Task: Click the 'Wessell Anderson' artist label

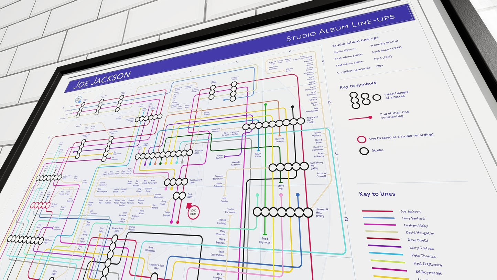Action: pyautogui.click(x=236, y=163)
